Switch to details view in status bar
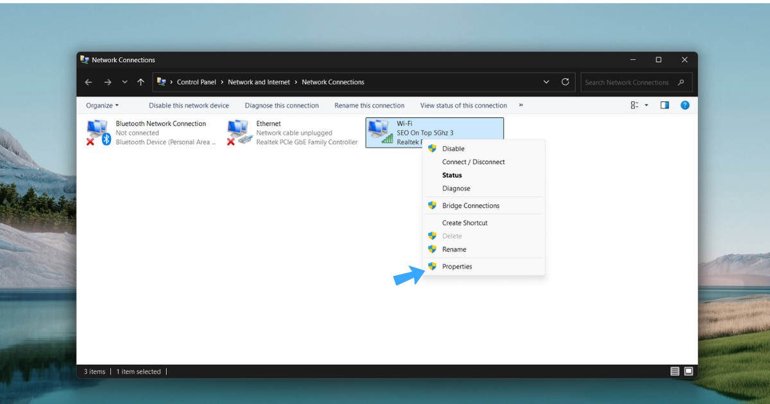This screenshot has height=404, width=770. pos(674,371)
